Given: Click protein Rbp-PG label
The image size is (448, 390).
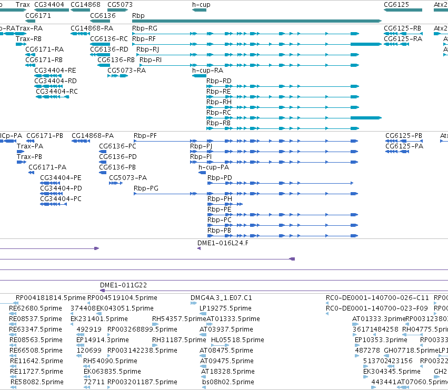Looking at the screenshot, I should tap(146, 189).
